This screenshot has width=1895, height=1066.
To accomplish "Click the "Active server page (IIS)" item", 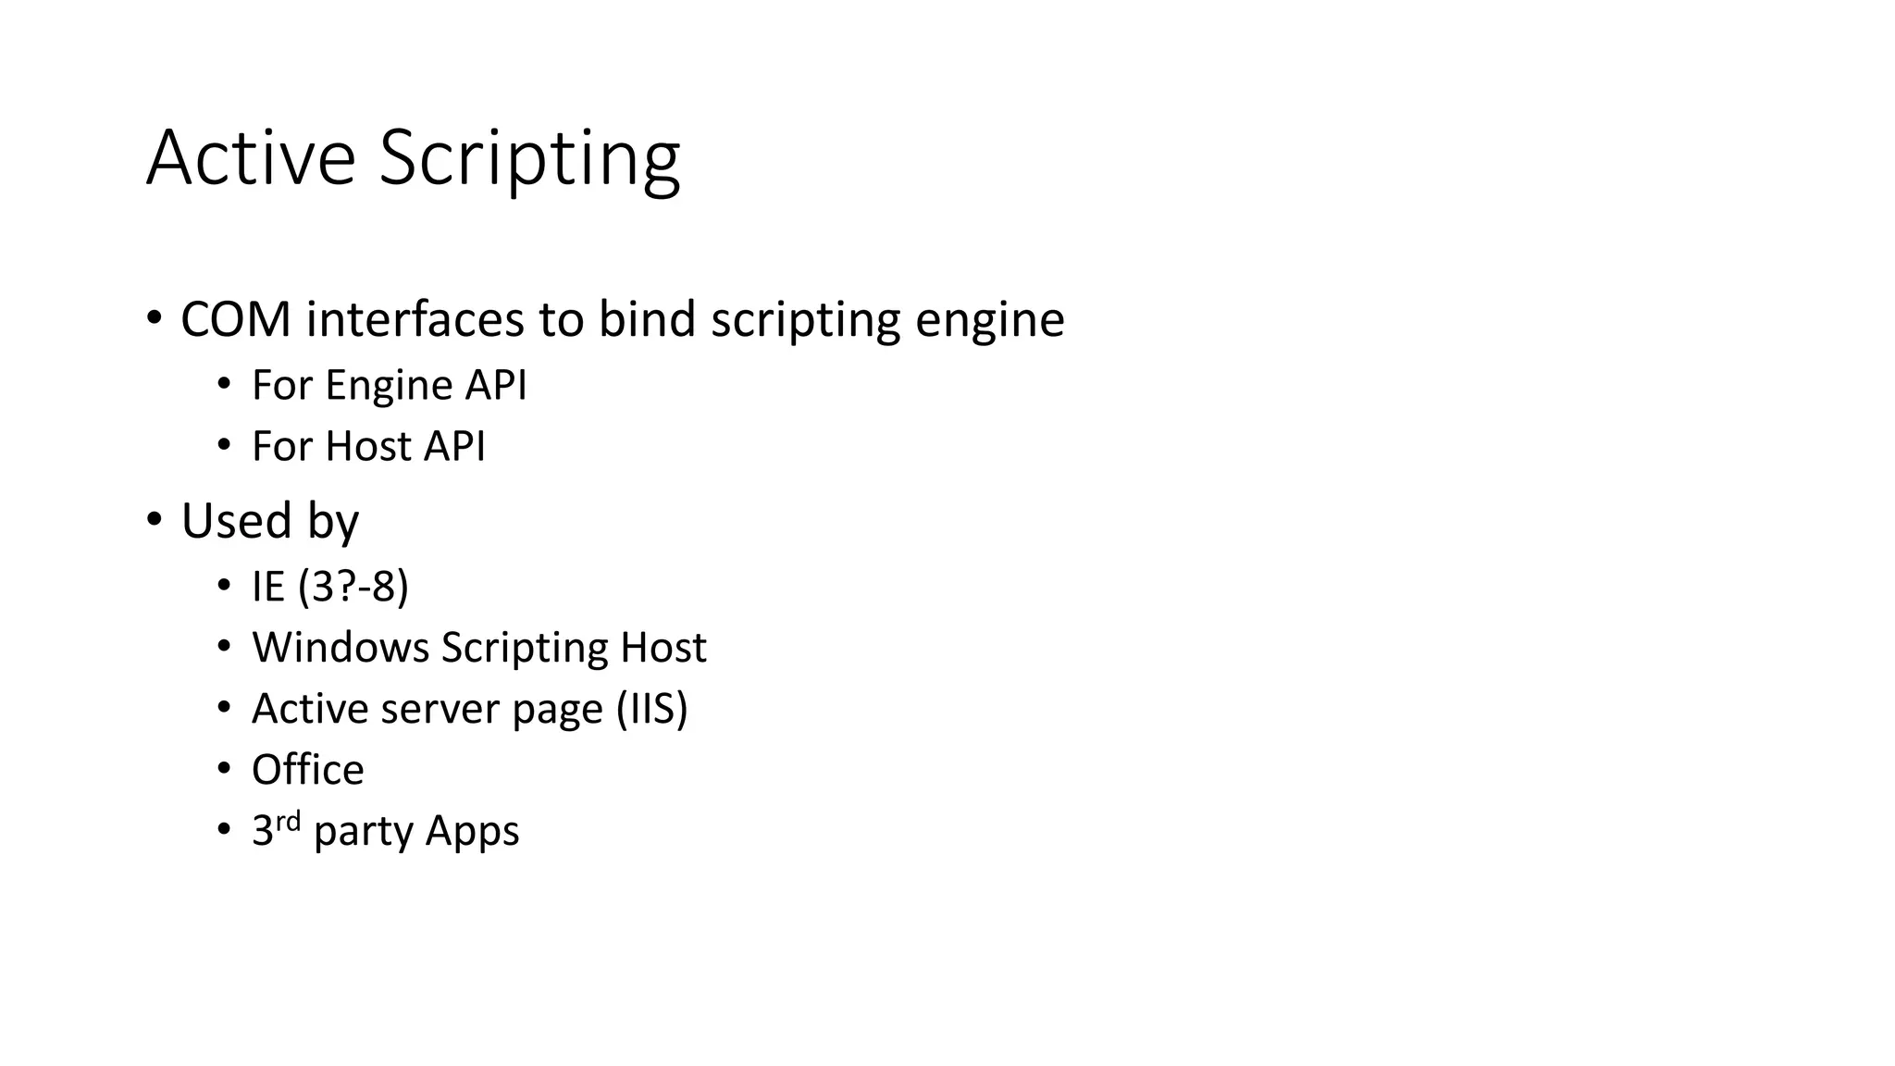I will coord(469,709).
